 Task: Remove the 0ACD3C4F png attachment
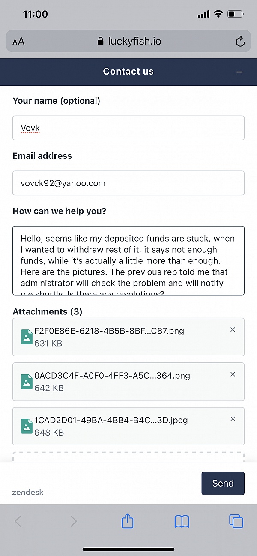point(233,374)
